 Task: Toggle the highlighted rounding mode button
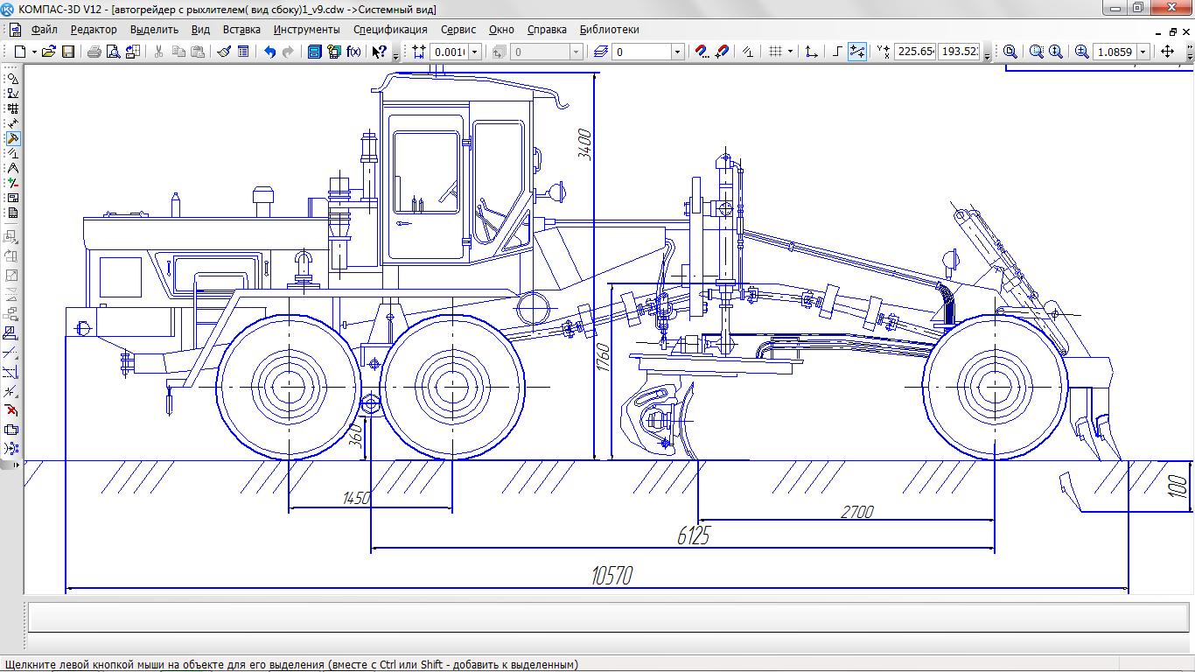pos(857,52)
